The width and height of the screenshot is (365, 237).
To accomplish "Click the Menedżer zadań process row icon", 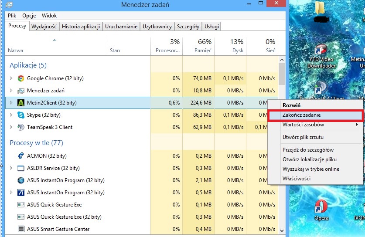I will point(21,91).
